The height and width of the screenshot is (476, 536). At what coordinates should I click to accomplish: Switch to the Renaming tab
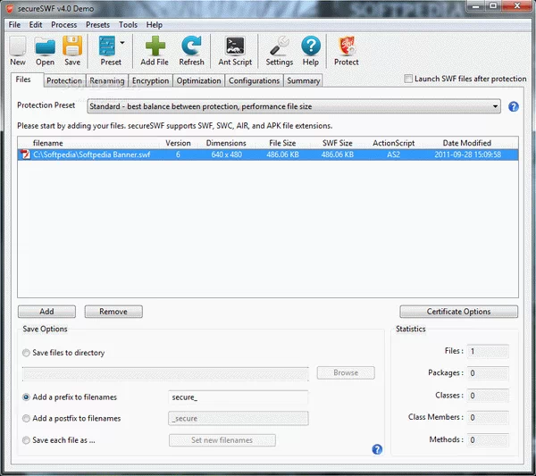tap(107, 80)
